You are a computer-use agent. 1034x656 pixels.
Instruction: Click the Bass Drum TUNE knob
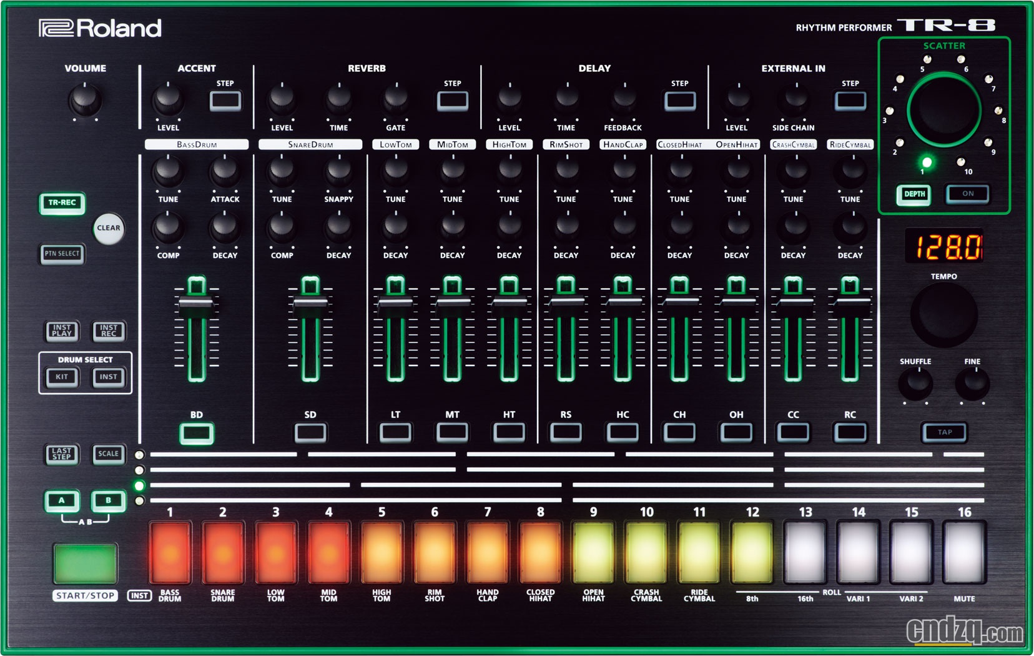click(x=168, y=171)
